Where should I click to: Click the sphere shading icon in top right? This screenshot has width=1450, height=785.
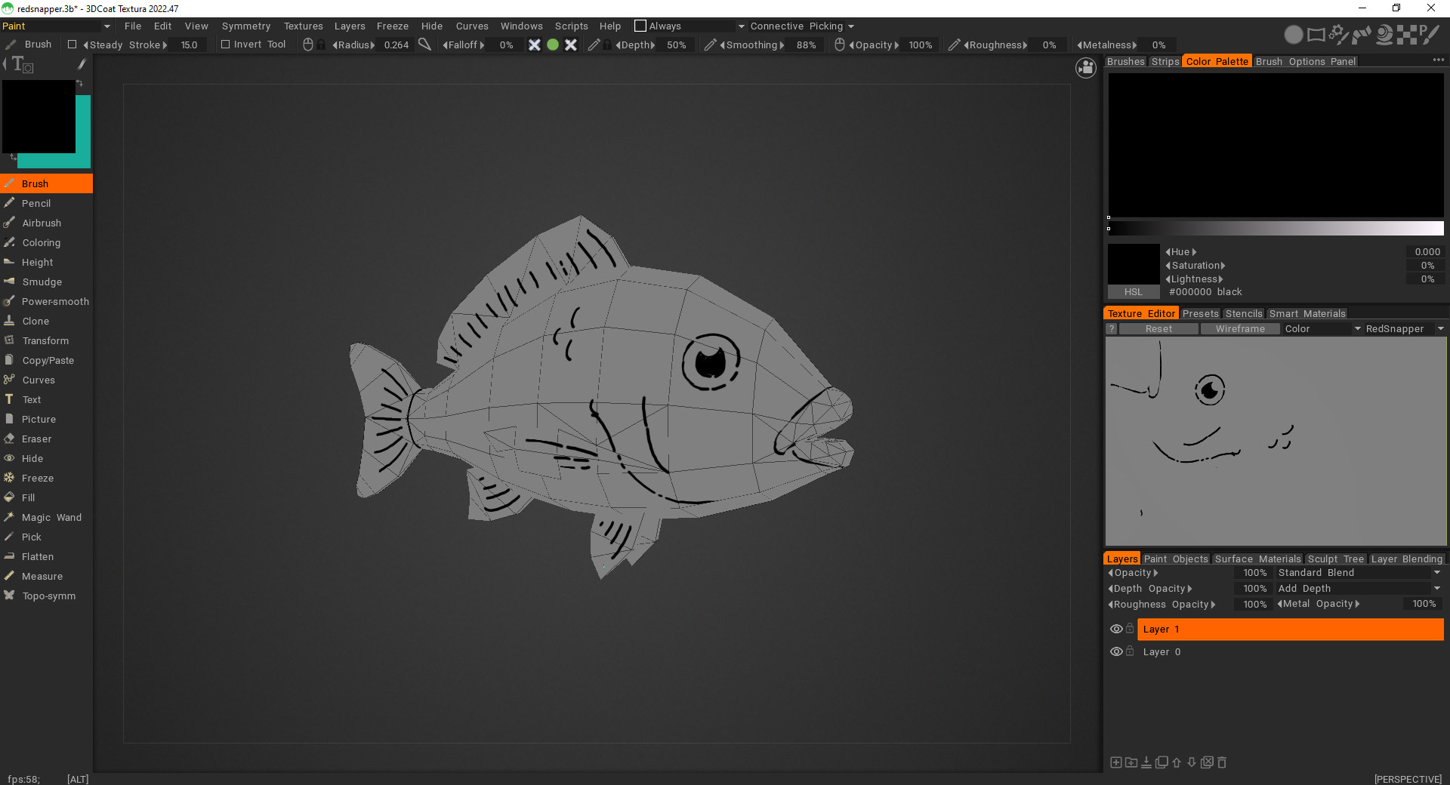tap(1294, 34)
